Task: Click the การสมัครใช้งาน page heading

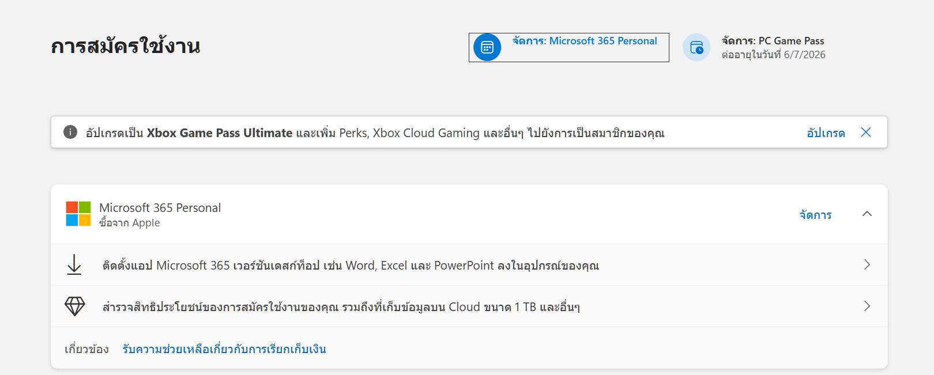Action: (126, 46)
